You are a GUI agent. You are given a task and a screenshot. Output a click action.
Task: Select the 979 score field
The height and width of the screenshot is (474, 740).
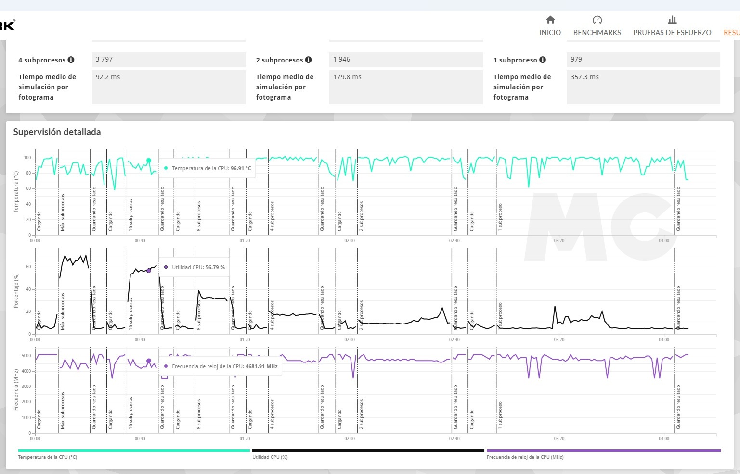643,60
